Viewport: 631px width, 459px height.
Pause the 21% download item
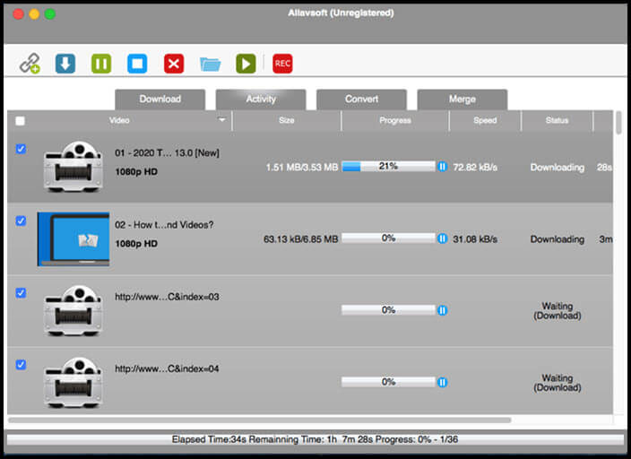click(x=442, y=166)
